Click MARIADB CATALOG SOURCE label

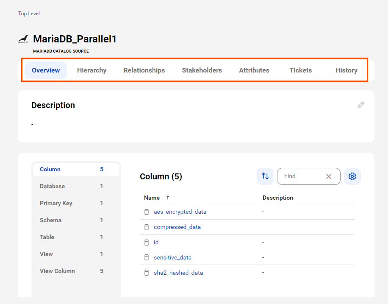coord(61,51)
